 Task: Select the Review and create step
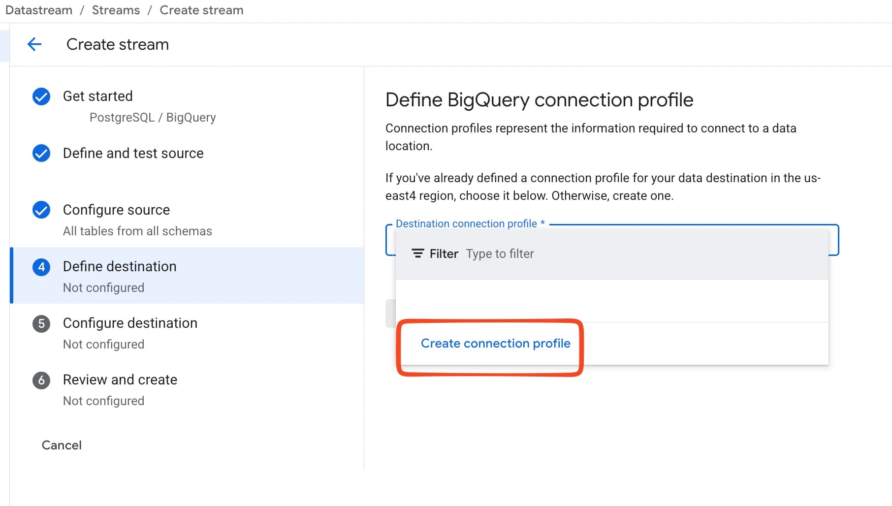[x=120, y=379]
